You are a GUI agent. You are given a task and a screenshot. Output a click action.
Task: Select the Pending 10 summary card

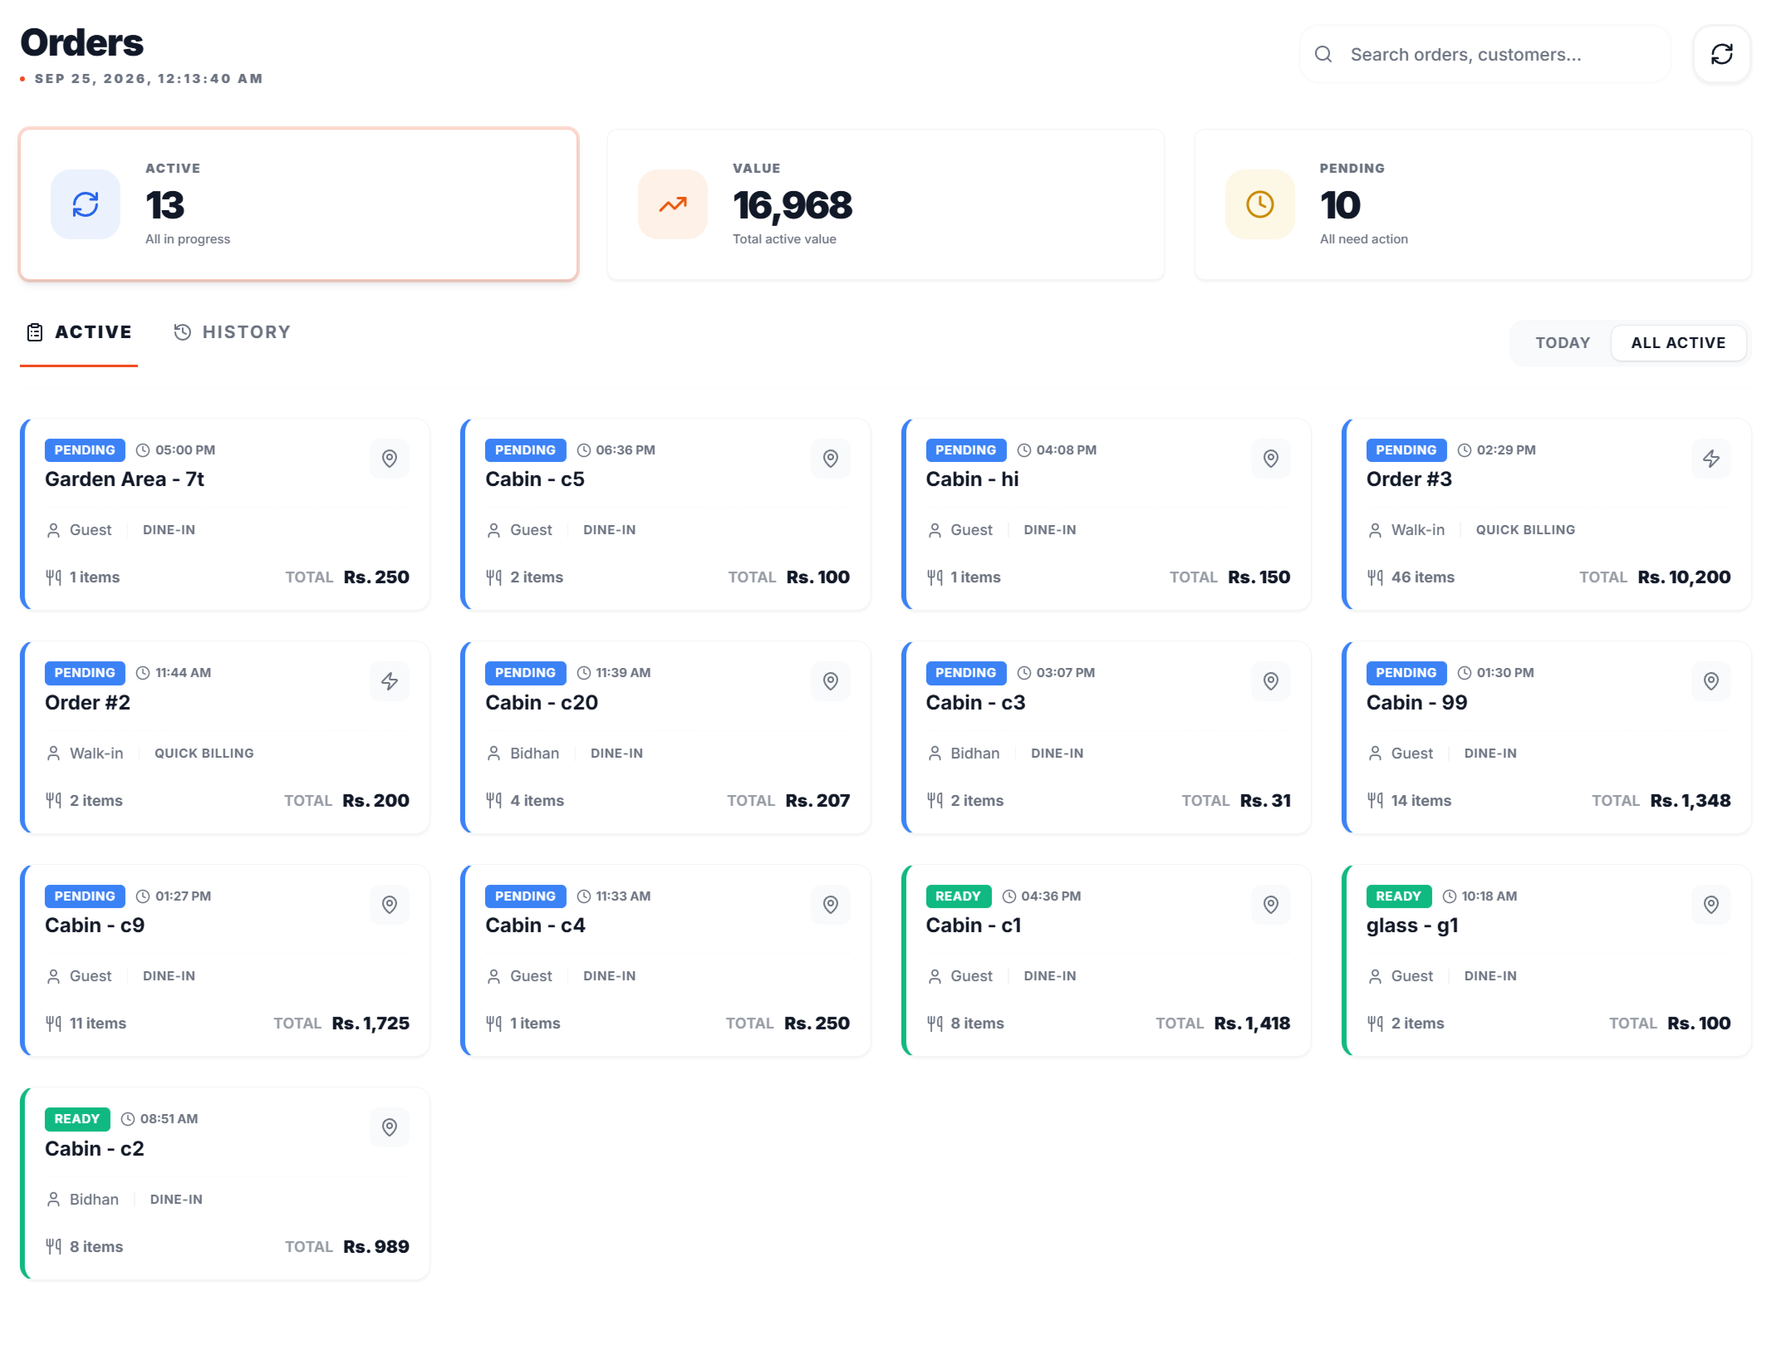[x=1473, y=204]
